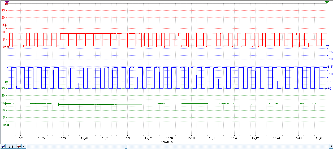Click the zoom in plus button

(19, 146)
